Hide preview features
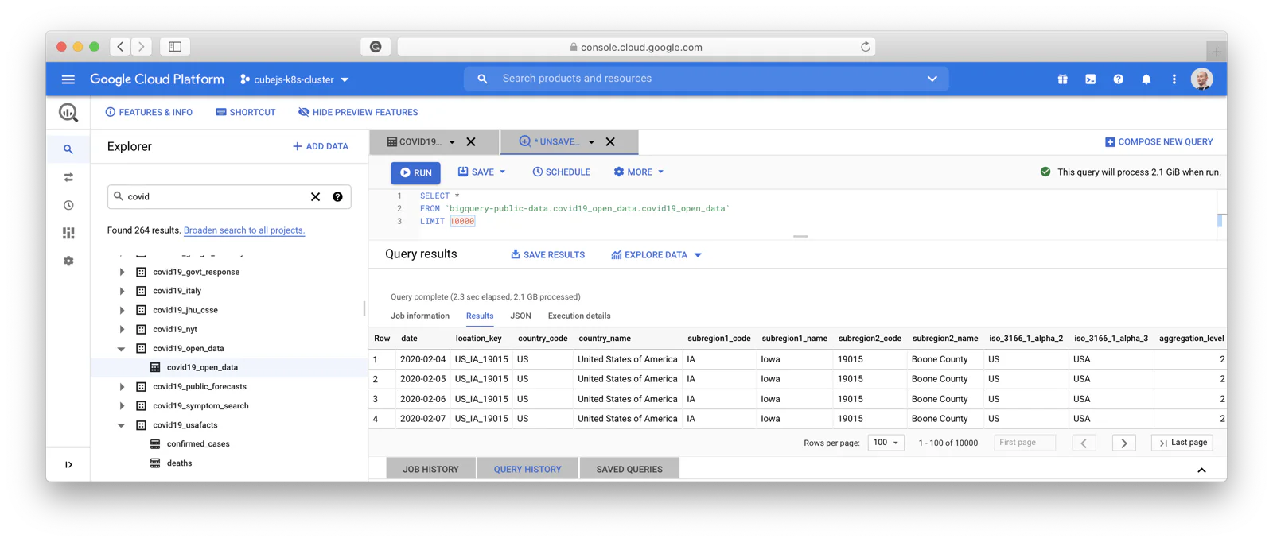This screenshot has height=542, width=1273. click(358, 113)
